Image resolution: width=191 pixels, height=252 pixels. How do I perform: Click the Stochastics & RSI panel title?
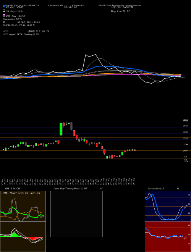(x=163, y=189)
